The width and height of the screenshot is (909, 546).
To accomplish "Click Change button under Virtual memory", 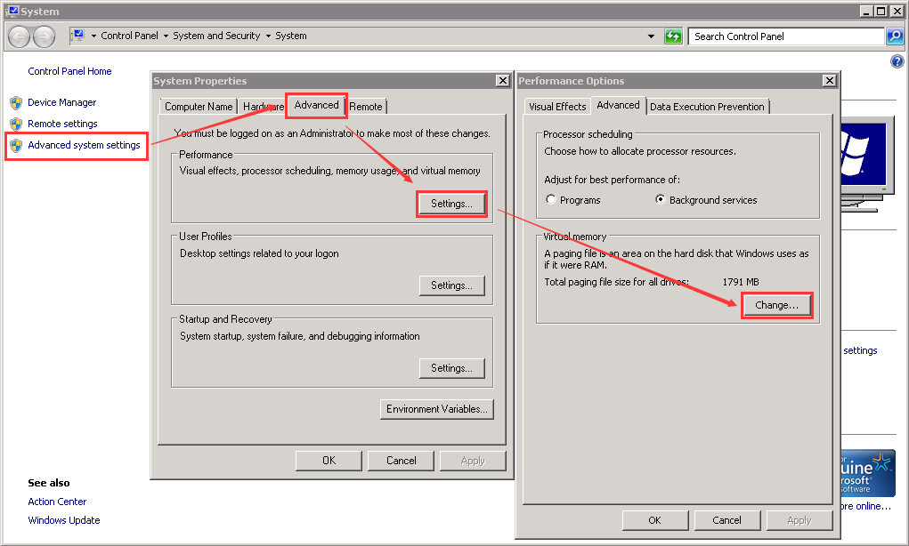I will pos(776,305).
